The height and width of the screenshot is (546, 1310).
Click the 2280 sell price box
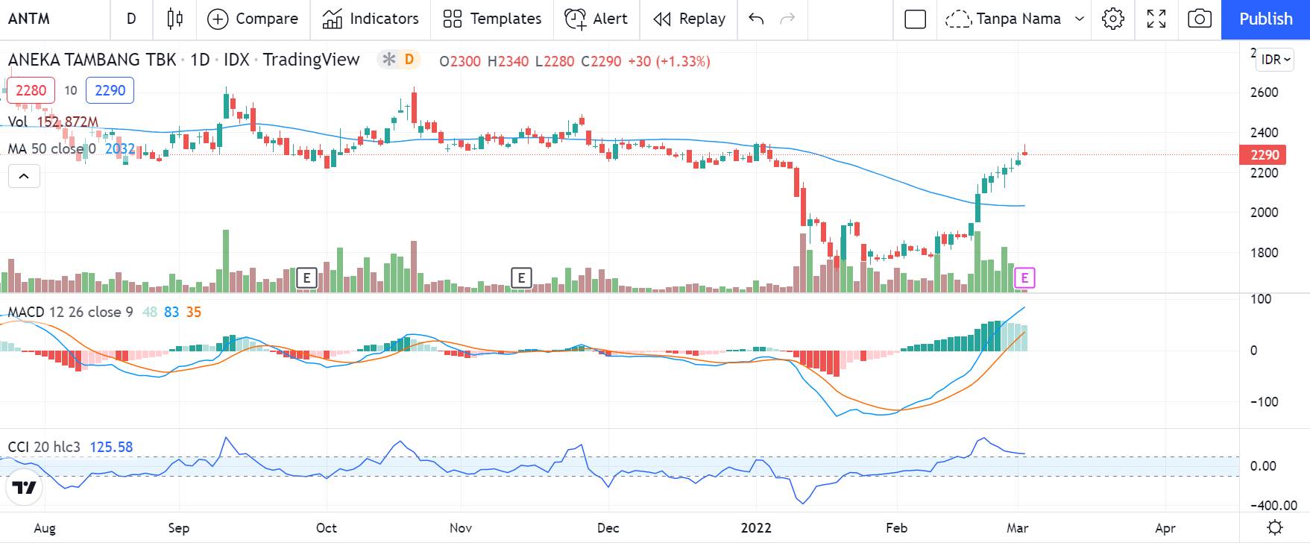click(x=31, y=90)
